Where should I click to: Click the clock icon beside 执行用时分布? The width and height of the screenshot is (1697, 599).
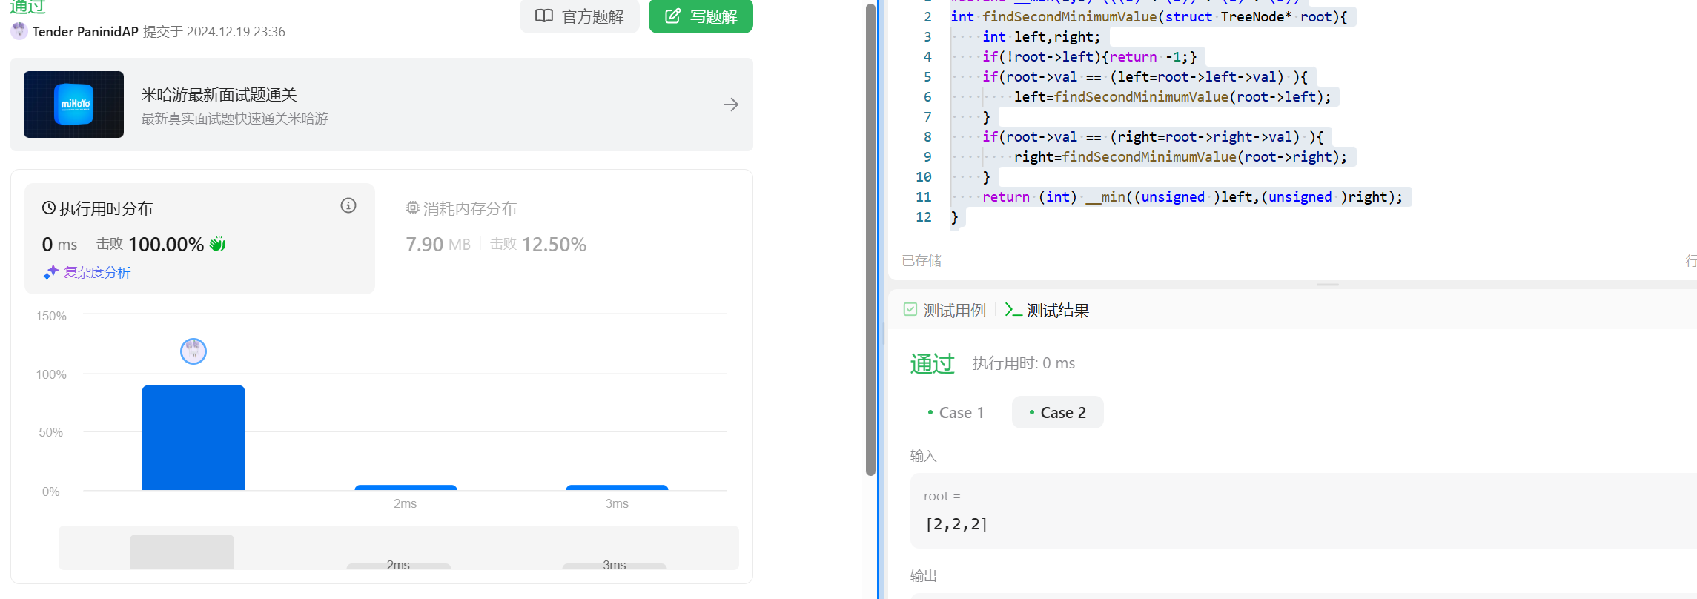[49, 208]
